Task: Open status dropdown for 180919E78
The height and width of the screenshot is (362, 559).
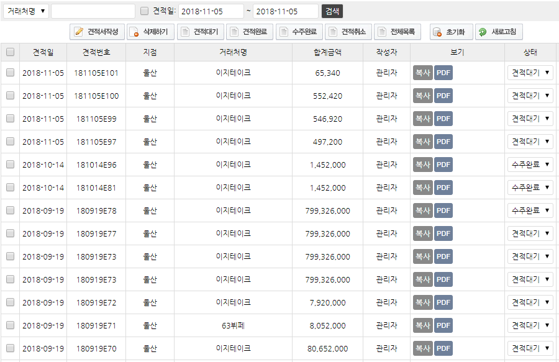Action: (530, 210)
